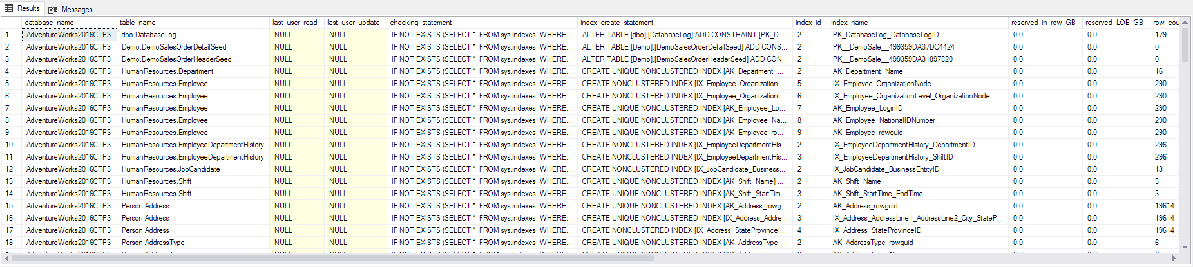Select row header number 18
Screen dimensions: 1193x267
point(12,243)
